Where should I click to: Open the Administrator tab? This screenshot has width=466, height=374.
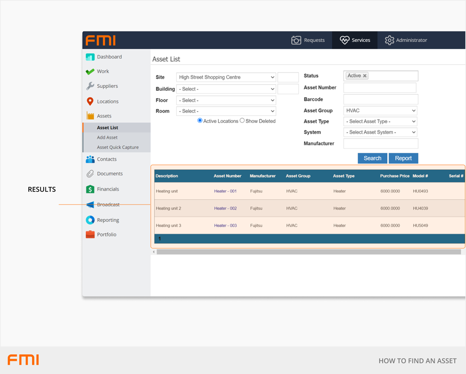406,40
